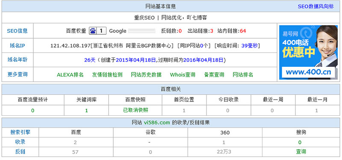Image resolution: width=342 pixels, height=160 pixels.
Task: Open the vi586.com domain link
Action: pyautogui.click(x=157, y=123)
